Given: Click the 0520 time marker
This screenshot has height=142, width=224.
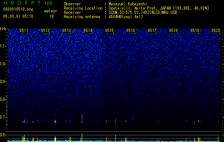Looking at the screenshot, I should coord(216,31).
